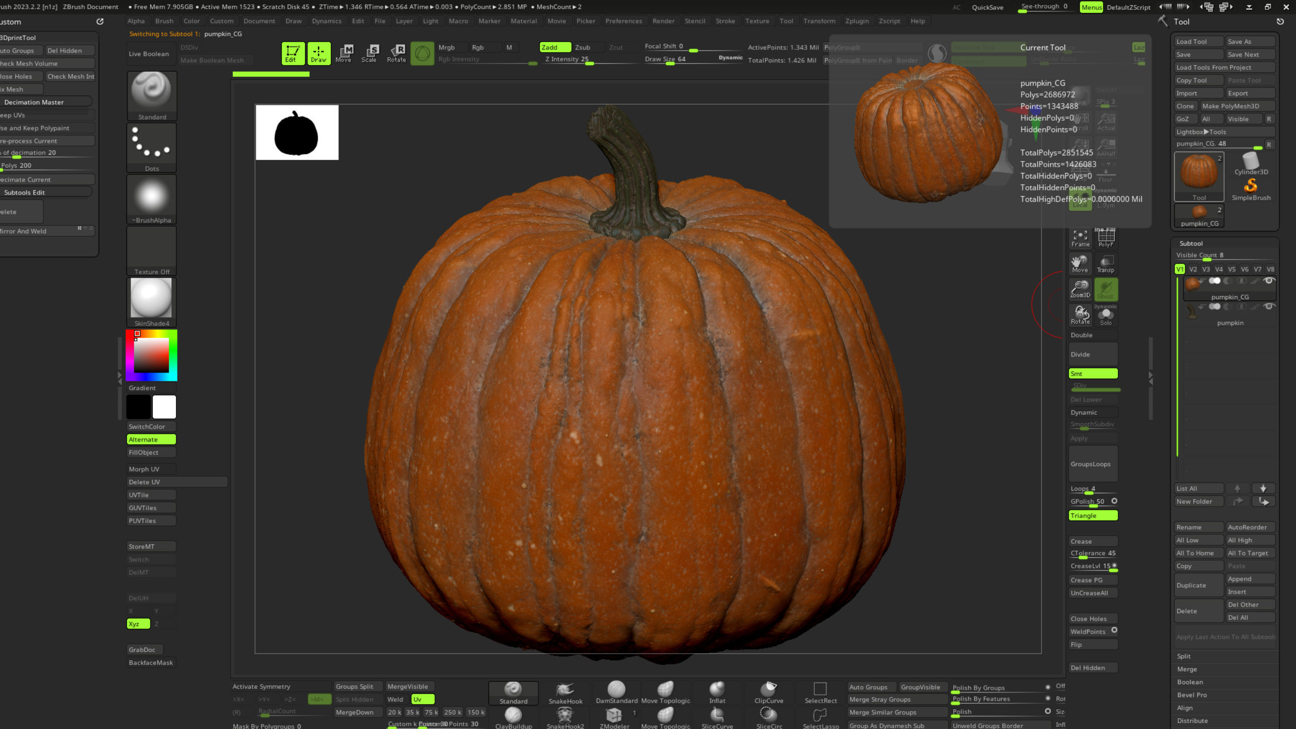Select the Rotate transform tool in top shelf

396,53
